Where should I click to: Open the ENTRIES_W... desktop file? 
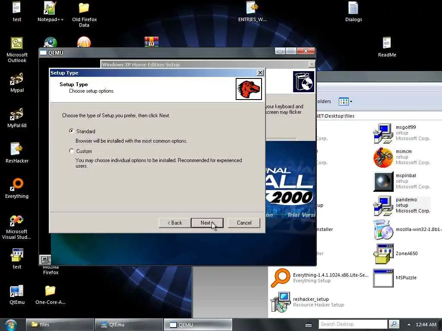coord(252,11)
